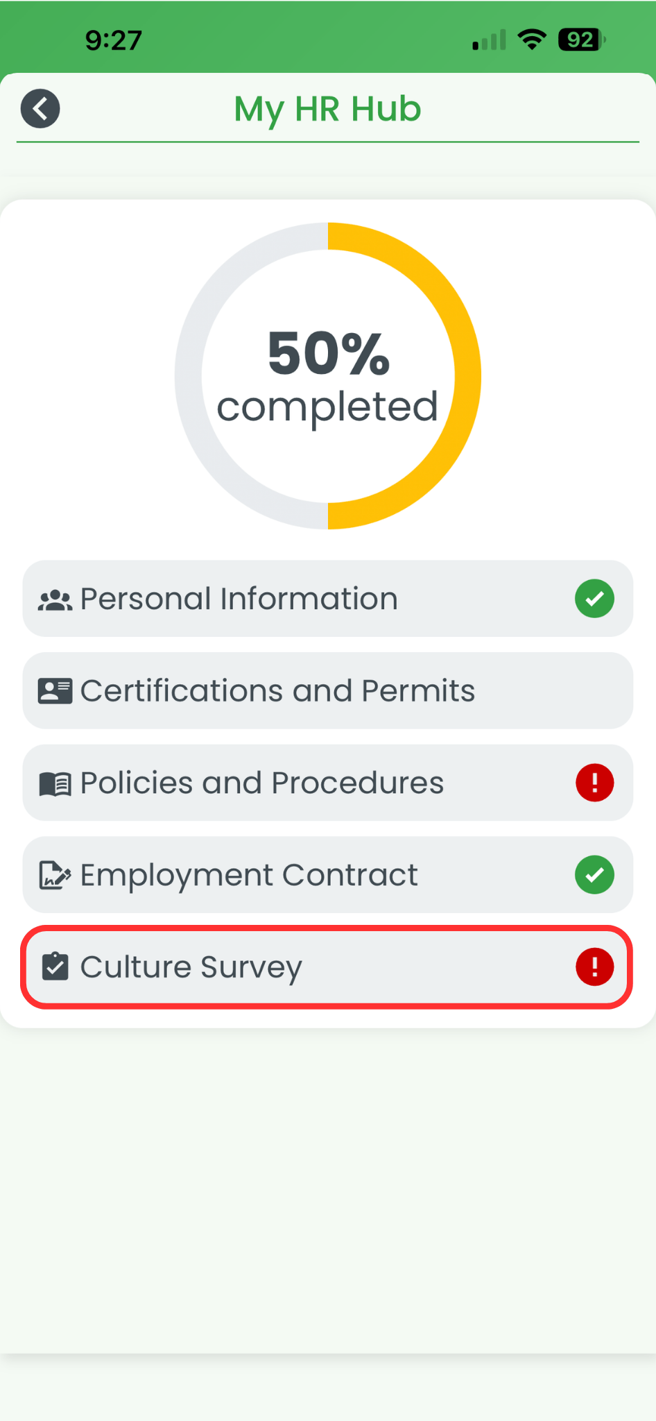Click the green checkmark on Employment Contract
656x1421 pixels.
click(x=595, y=875)
